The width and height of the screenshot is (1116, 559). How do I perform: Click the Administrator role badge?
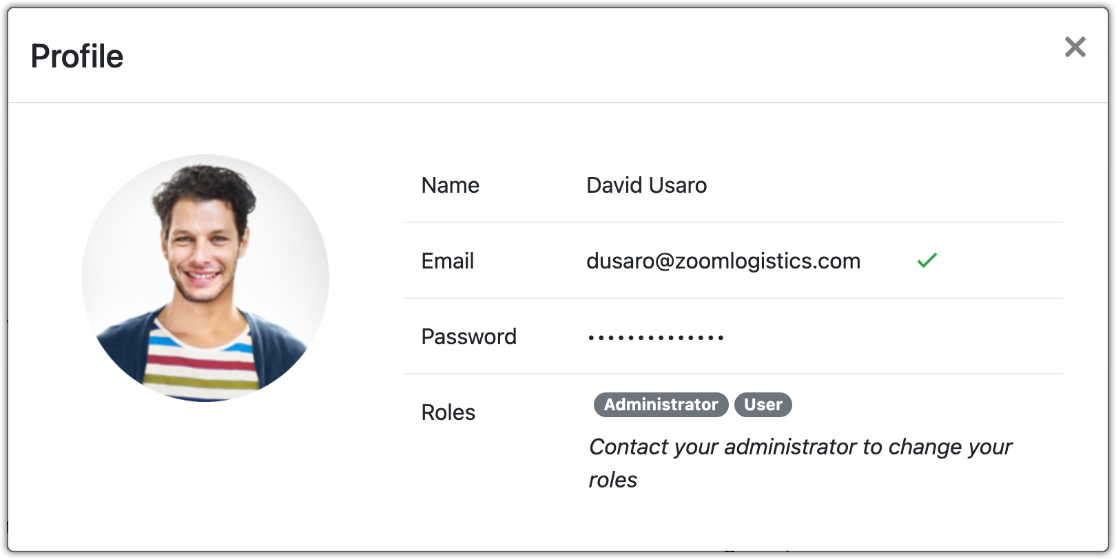click(x=661, y=405)
